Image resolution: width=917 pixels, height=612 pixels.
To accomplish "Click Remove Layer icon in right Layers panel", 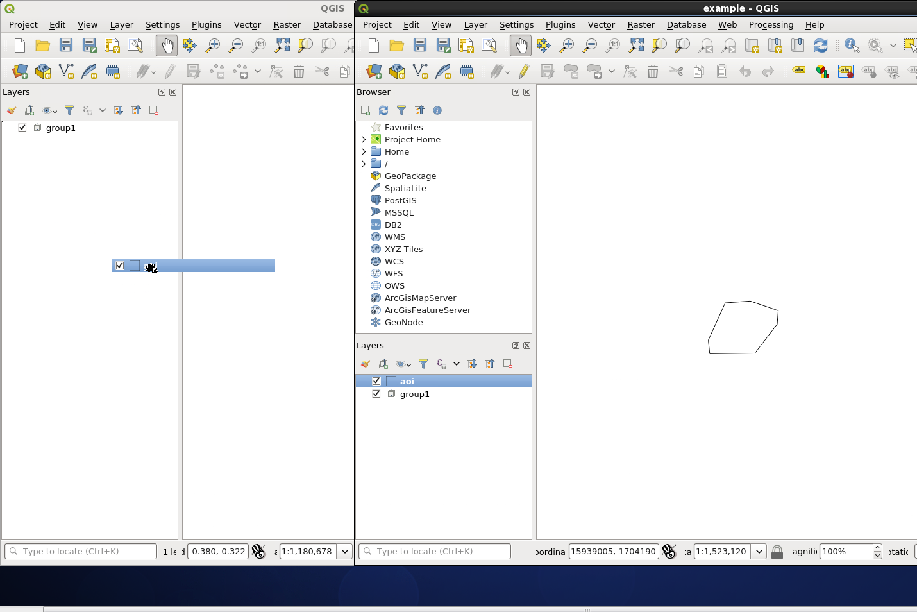I will click(508, 364).
